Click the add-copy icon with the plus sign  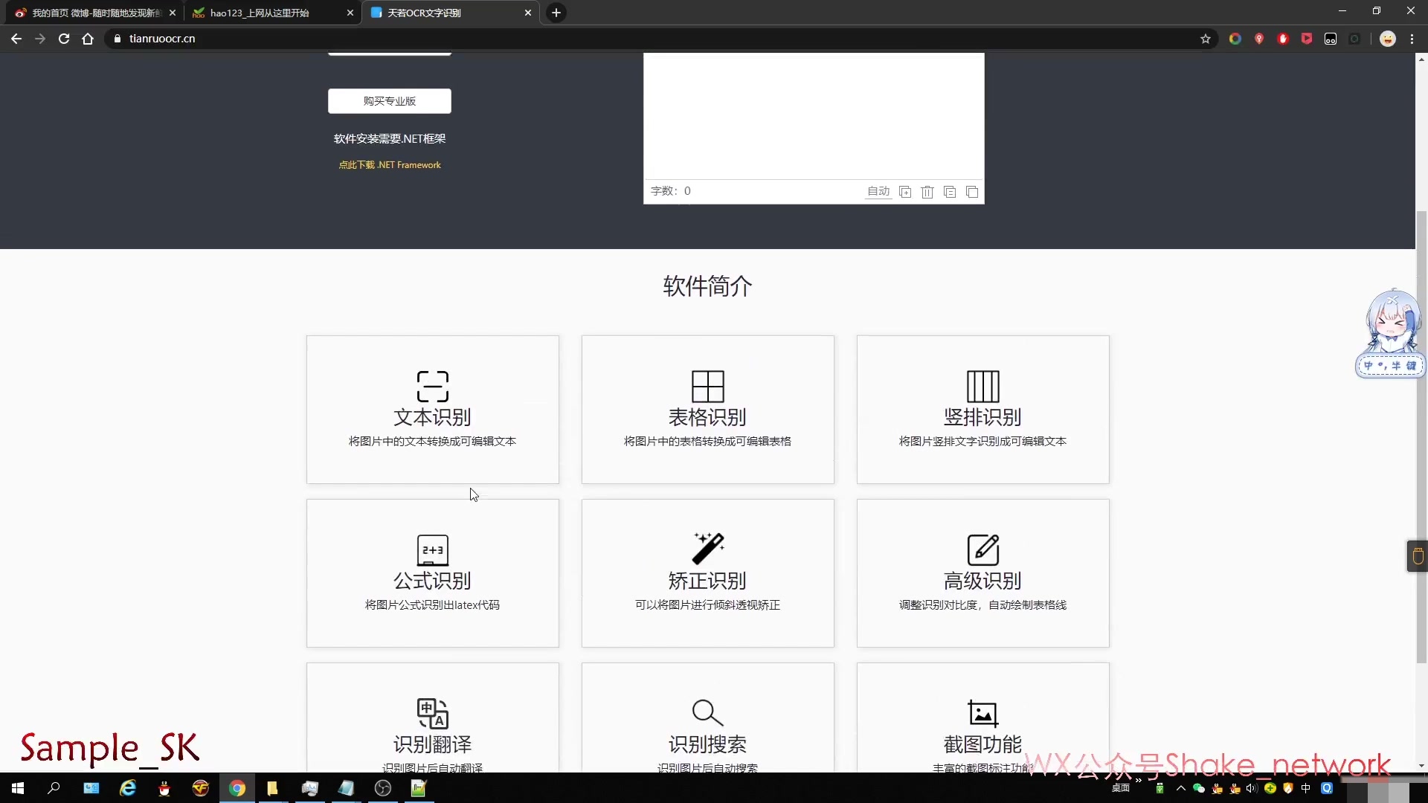pos(905,192)
